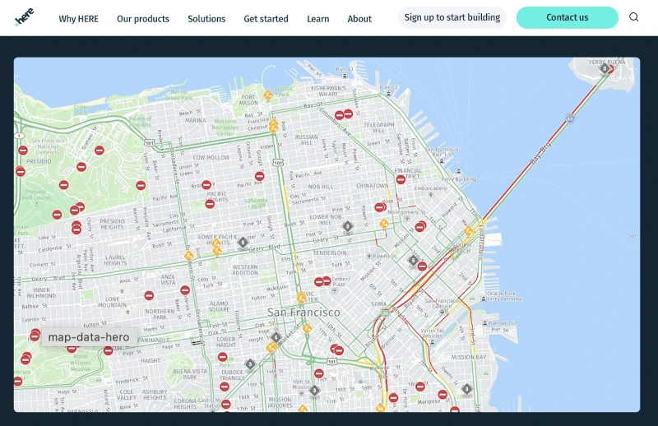Click the Interstate 80 shield on the Bay Bridge

[x=570, y=118]
